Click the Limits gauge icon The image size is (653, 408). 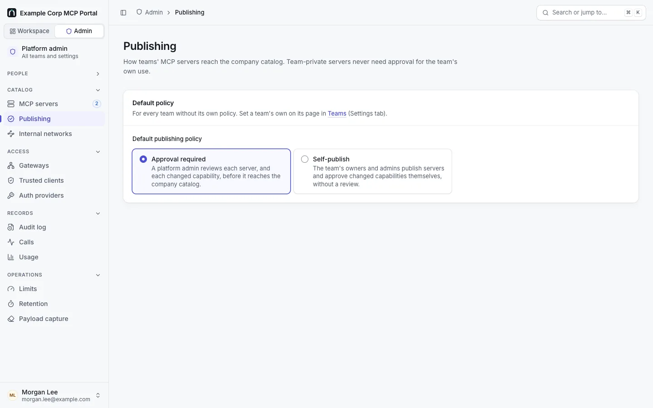(11, 289)
